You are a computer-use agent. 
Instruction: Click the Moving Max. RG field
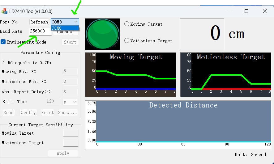(70, 72)
